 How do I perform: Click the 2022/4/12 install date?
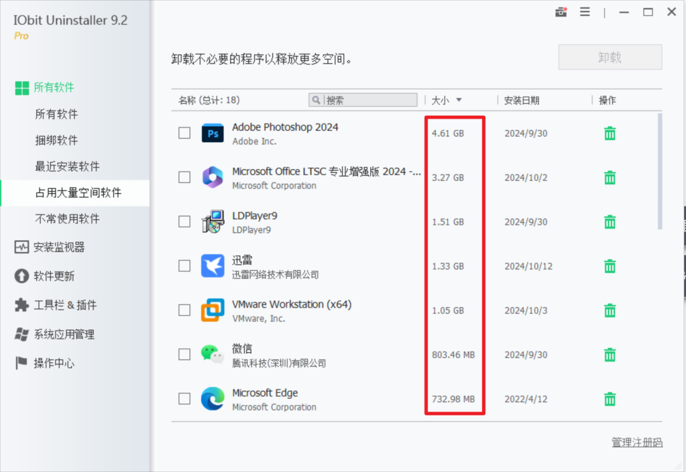tap(526, 399)
